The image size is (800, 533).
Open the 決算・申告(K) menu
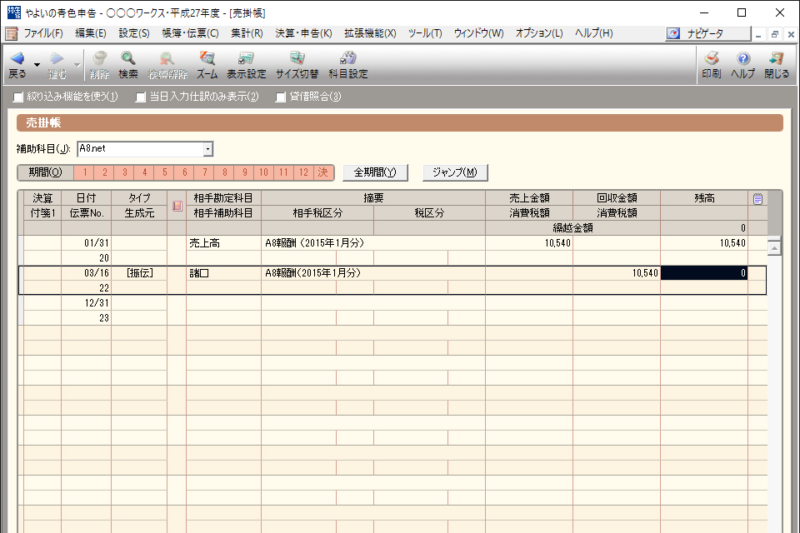[x=303, y=33]
